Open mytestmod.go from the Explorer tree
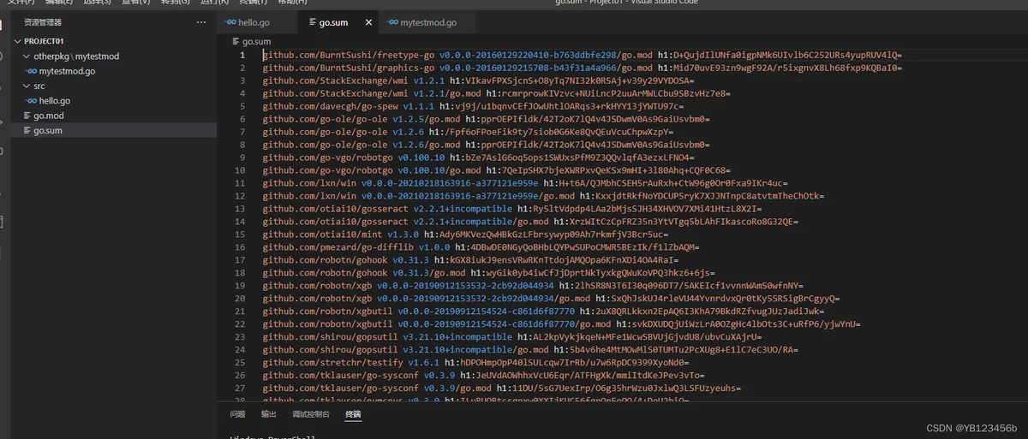This screenshot has height=439, width=1028. click(67, 71)
